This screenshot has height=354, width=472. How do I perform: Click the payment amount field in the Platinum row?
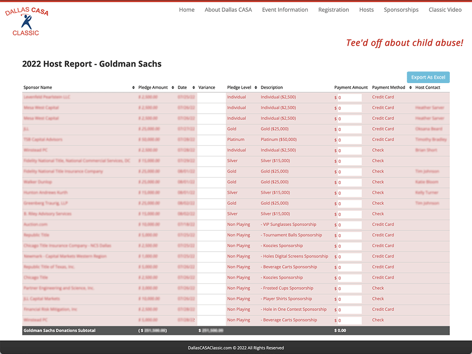349,140
